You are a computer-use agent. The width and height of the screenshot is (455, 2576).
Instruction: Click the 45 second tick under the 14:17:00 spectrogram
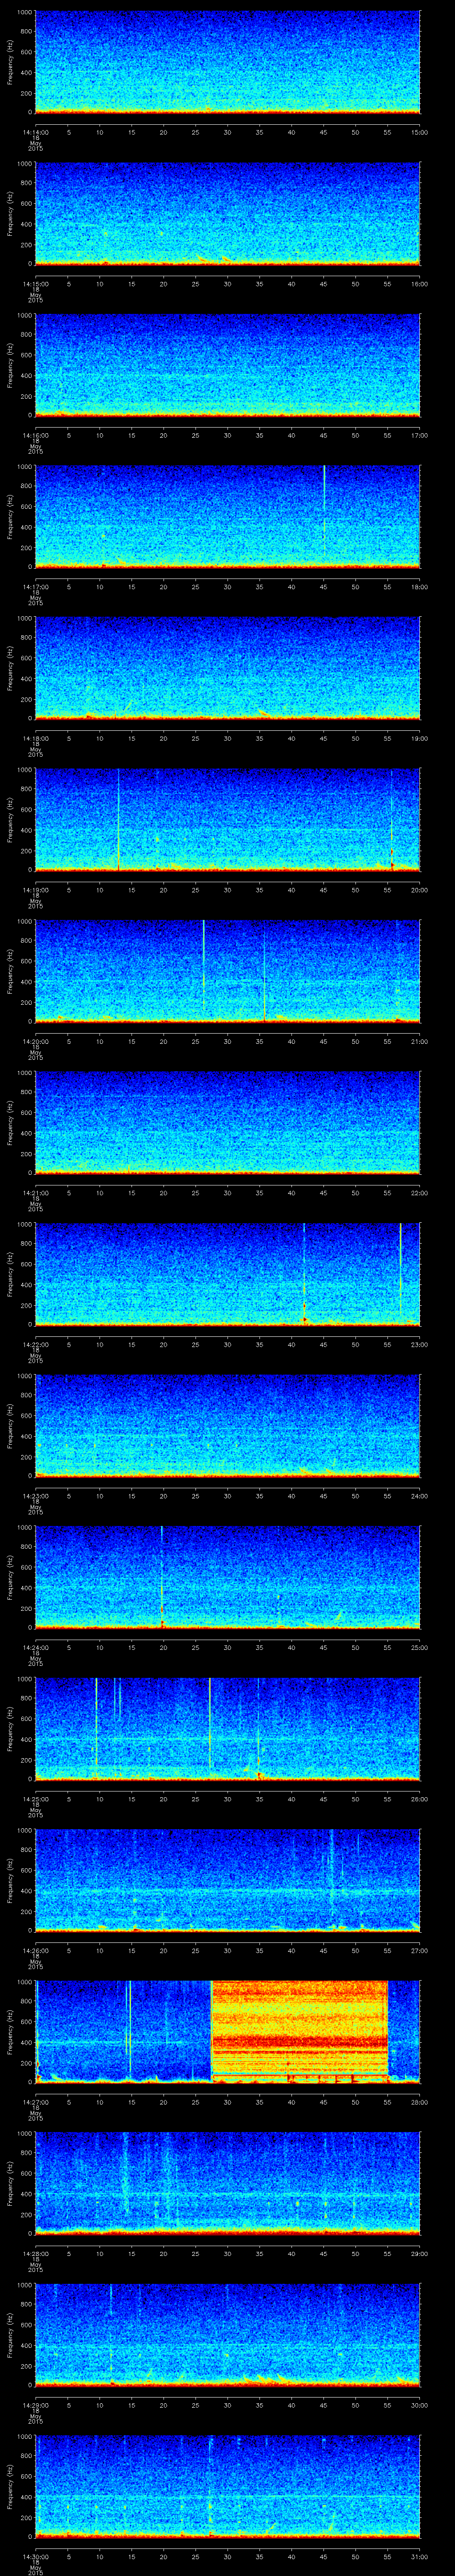click(x=324, y=587)
